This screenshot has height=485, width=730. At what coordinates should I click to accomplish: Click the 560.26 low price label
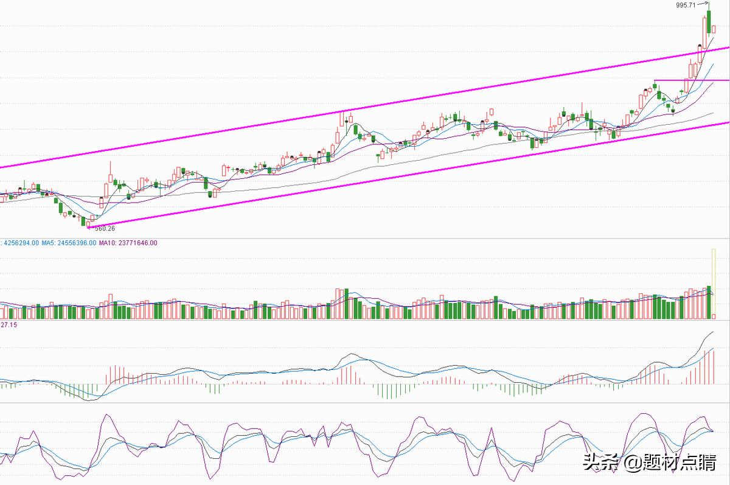click(x=105, y=229)
